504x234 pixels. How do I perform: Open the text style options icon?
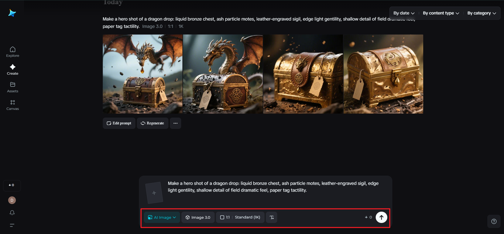tap(272, 217)
